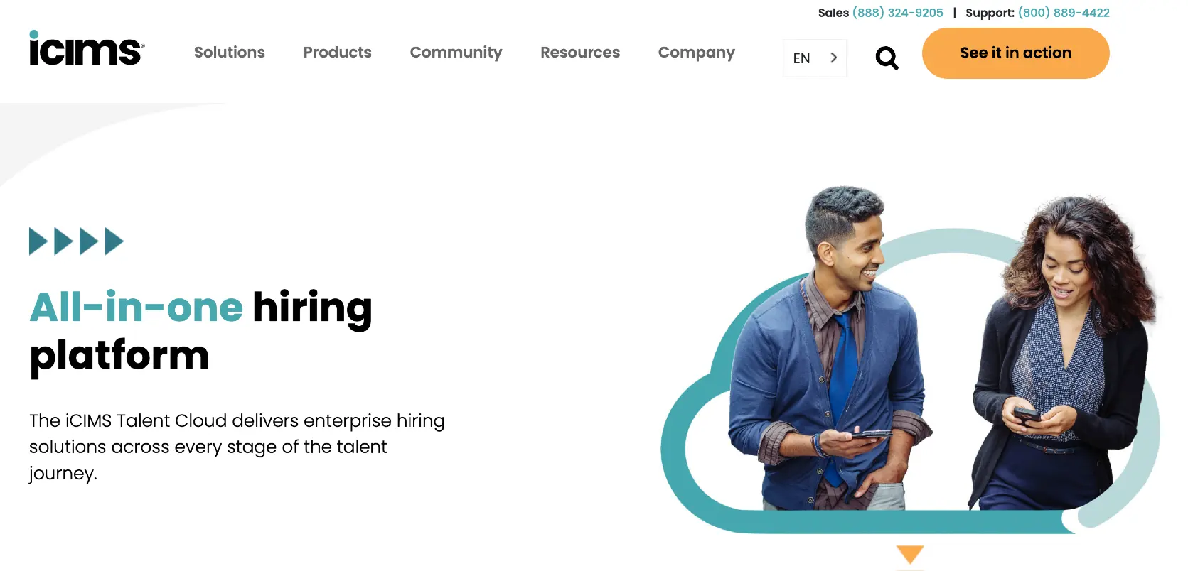The image size is (1188, 571).
Task: Open the Products menu
Action: point(338,53)
